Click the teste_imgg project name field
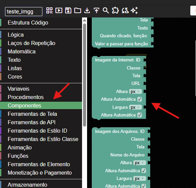The image size is (196, 188). pyautogui.click(x=24, y=12)
